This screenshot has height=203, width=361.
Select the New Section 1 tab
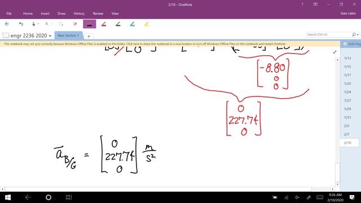pos(68,36)
